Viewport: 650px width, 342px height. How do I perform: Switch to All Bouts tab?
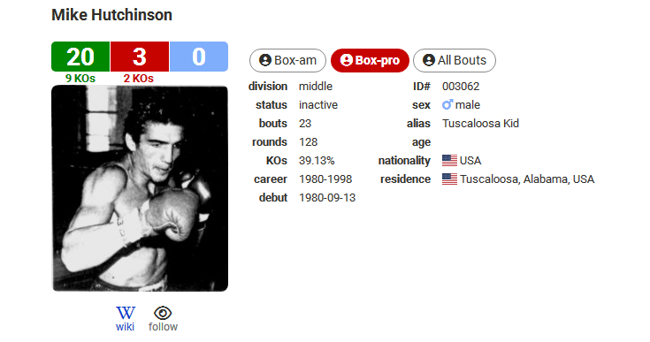[x=455, y=60]
